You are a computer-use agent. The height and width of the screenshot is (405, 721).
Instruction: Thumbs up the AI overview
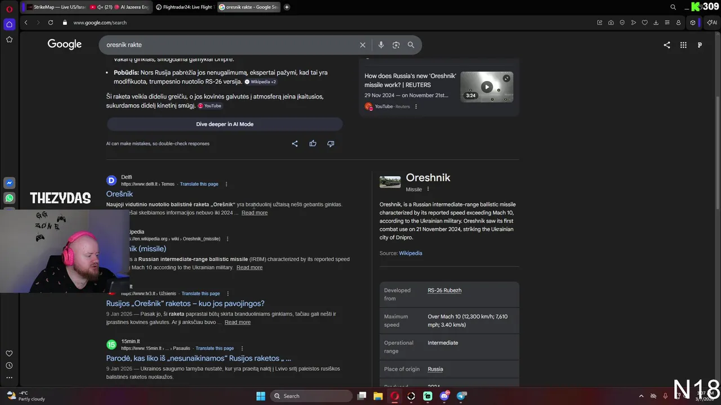(x=313, y=143)
